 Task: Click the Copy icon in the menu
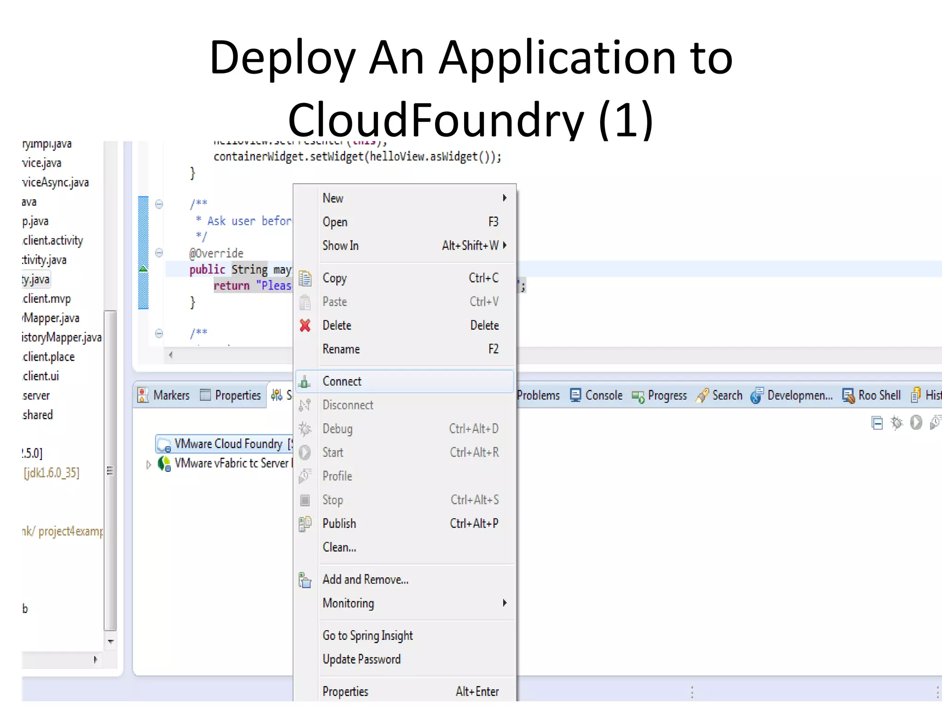(x=305, y=278)
